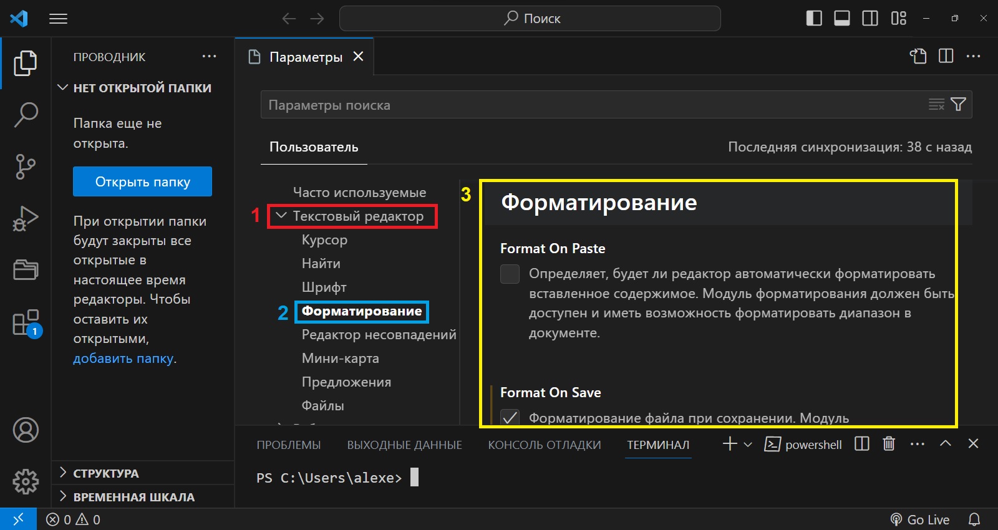Close the terminal panel
This screenshot has height=530, width=998.
pos(973,443)
